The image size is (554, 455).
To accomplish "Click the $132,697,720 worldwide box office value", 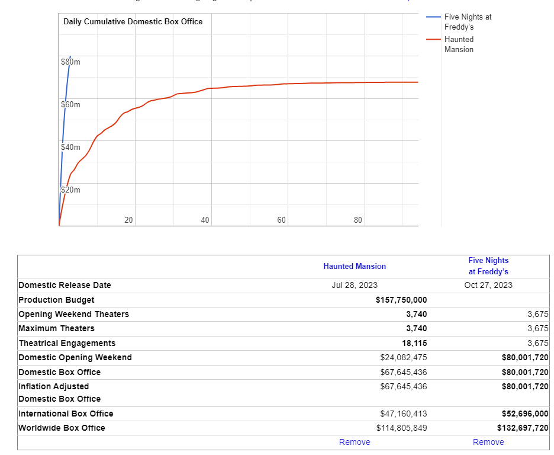I will coord(523,428).
